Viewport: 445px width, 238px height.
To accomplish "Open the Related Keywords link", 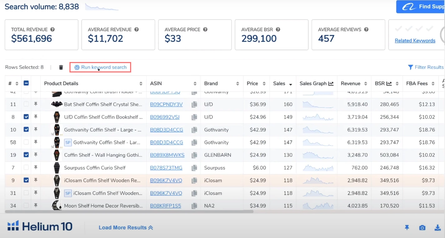I will coord(415,41).
